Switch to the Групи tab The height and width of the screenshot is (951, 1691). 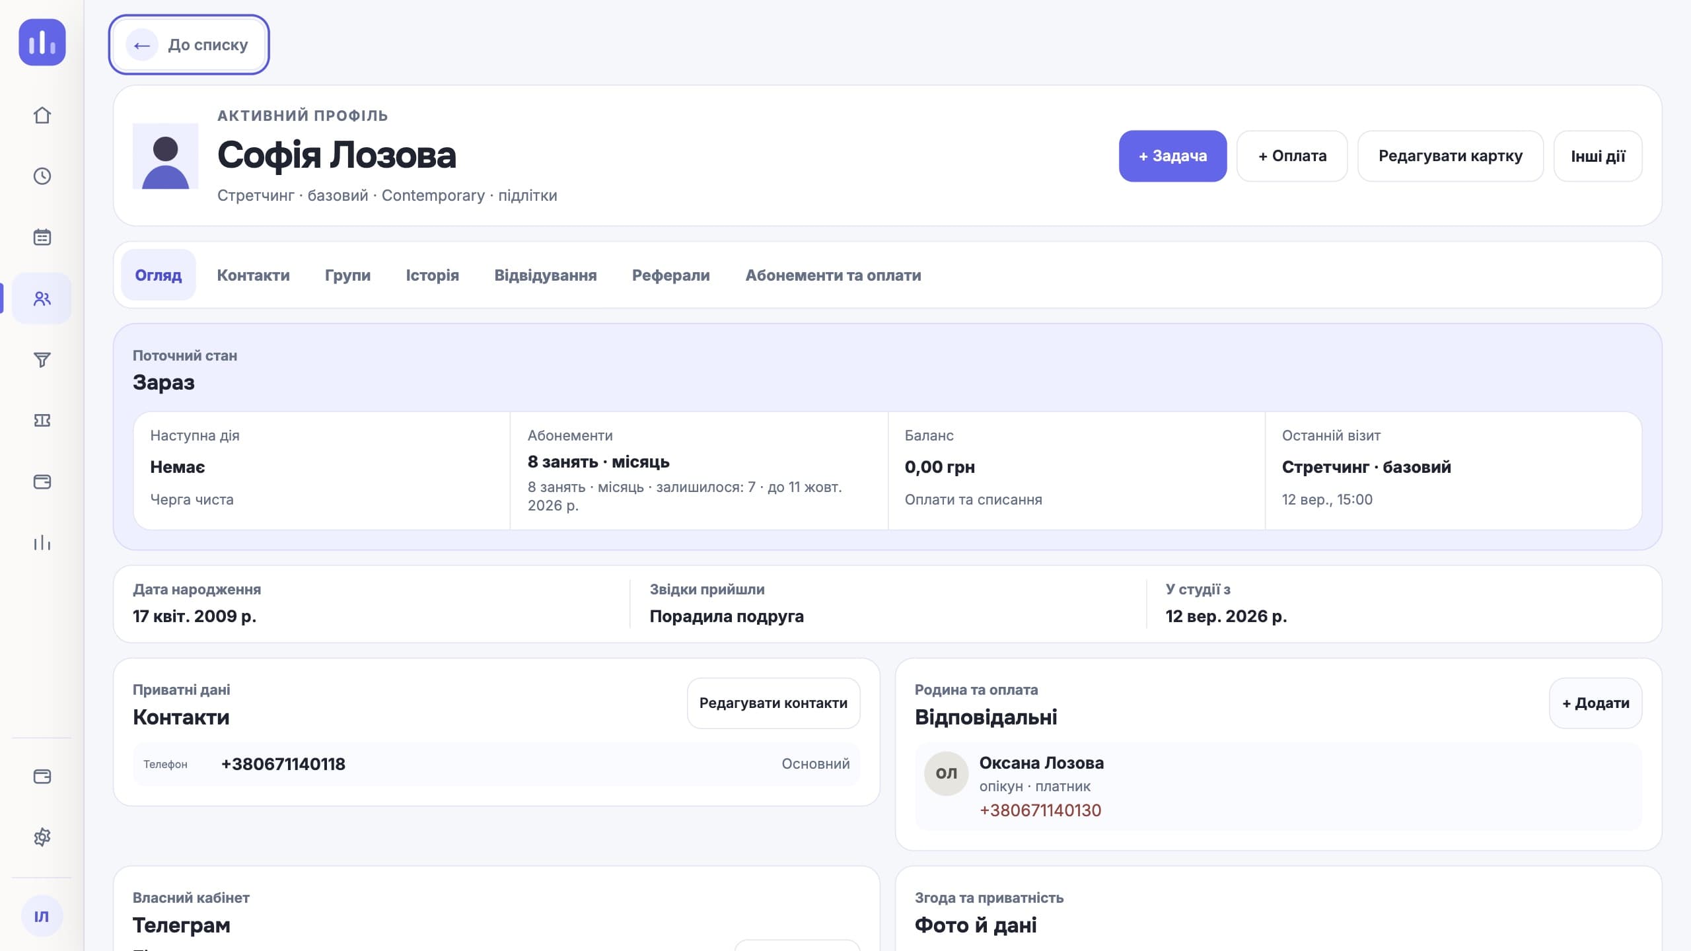347,275
